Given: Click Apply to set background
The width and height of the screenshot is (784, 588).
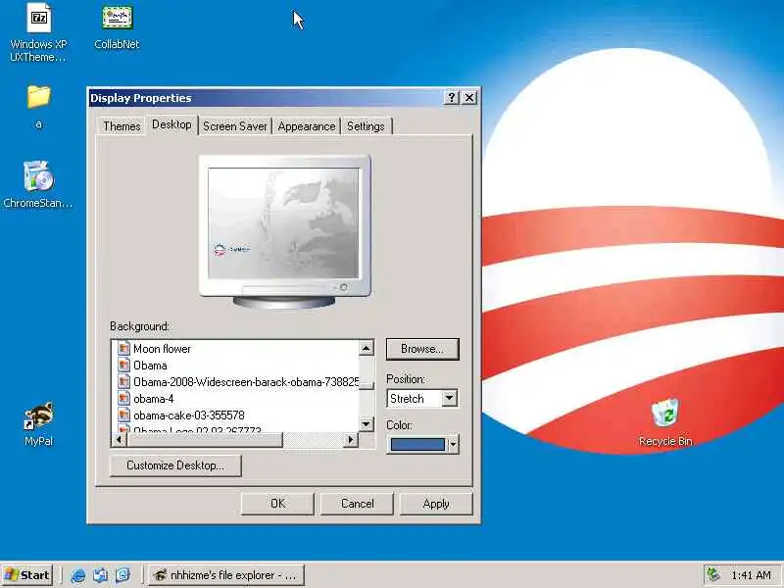Looking at the screenshot, I should coord(436,504).
